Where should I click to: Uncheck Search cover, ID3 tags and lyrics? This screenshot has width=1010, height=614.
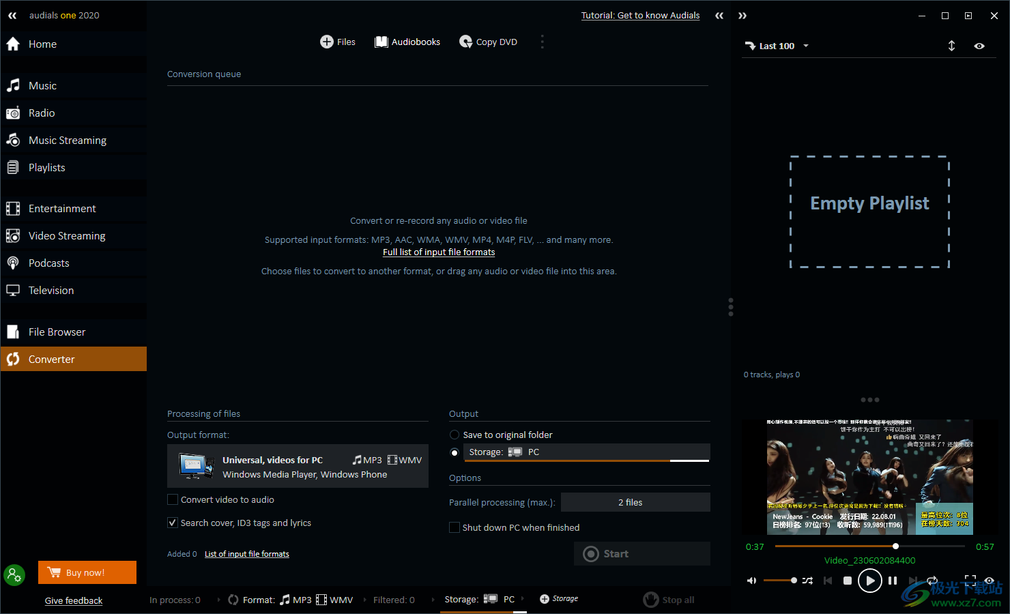pos(173,523)
